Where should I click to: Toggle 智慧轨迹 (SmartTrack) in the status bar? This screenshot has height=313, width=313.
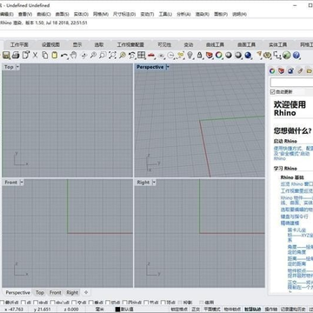pos(253,310)
